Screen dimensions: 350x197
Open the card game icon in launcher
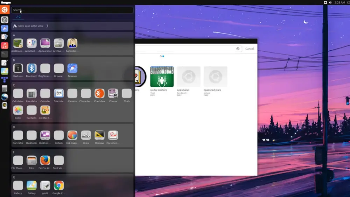(5, 37)
